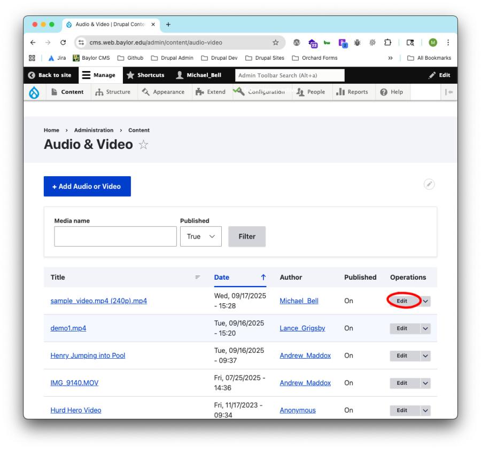Image resolution: width=481 pixels, height=450 pixels.
Task: Click the bug extension icon
Action: tap(357, 43)
